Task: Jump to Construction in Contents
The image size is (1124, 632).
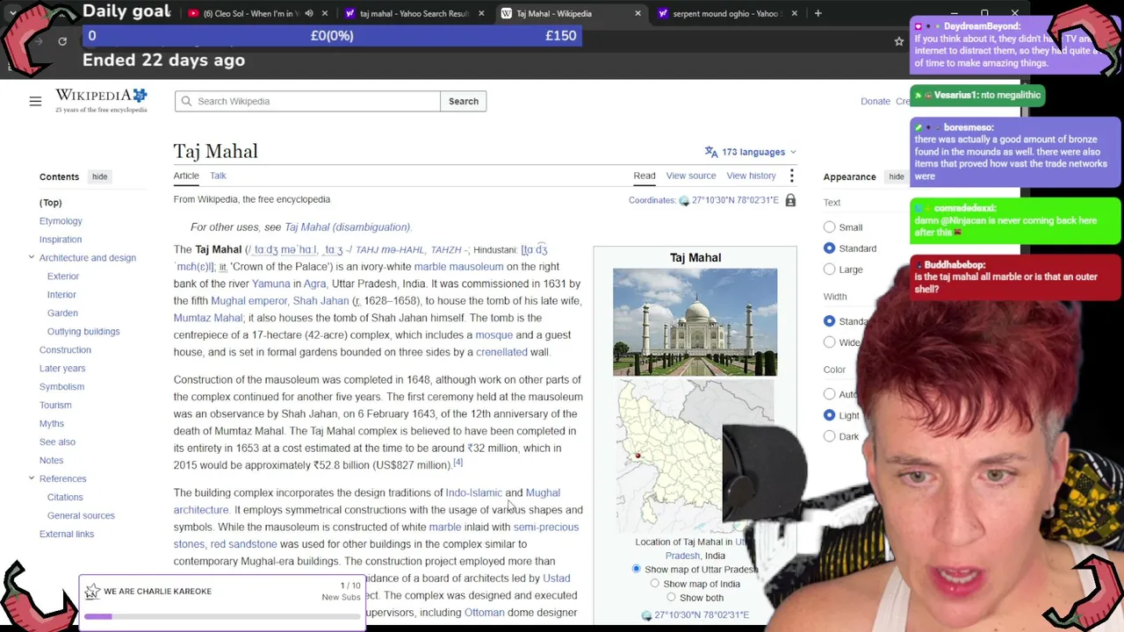Action: point(65,350)
